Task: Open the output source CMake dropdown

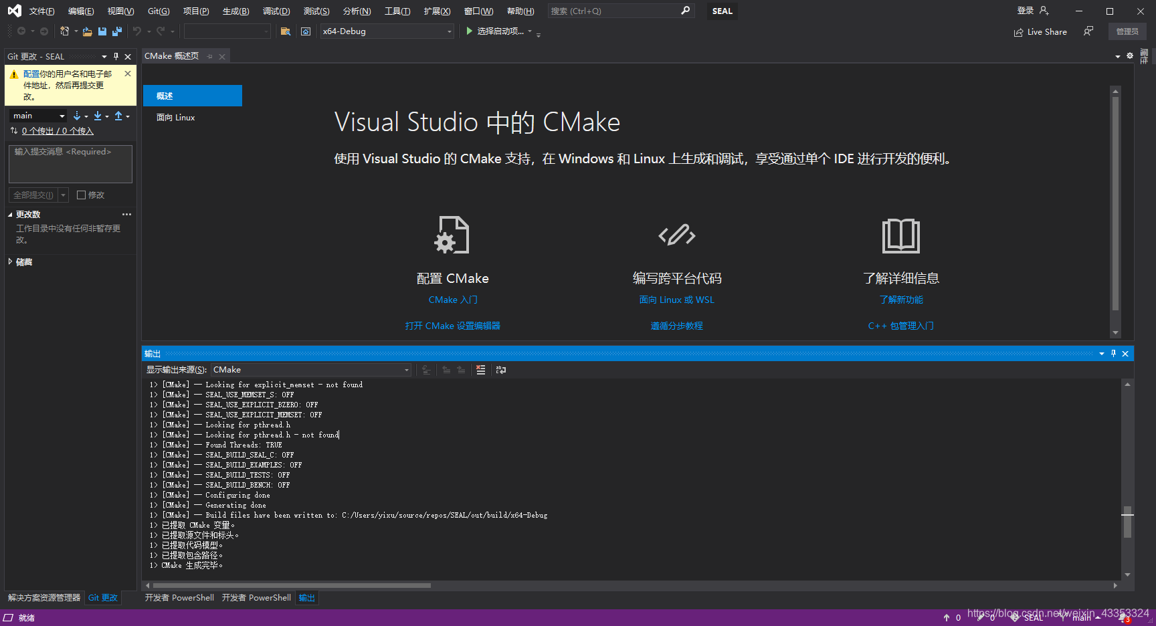Action: 311,370
